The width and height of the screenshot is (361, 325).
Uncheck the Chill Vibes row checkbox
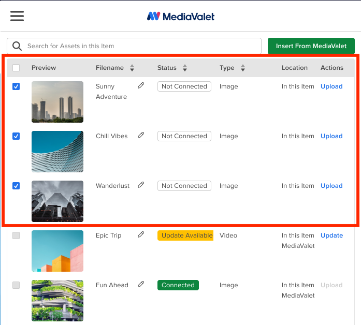click(x=16, y=136)
